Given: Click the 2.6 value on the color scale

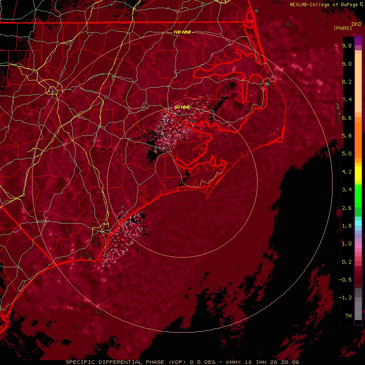Looking at the screenshot, I should 347,208.
